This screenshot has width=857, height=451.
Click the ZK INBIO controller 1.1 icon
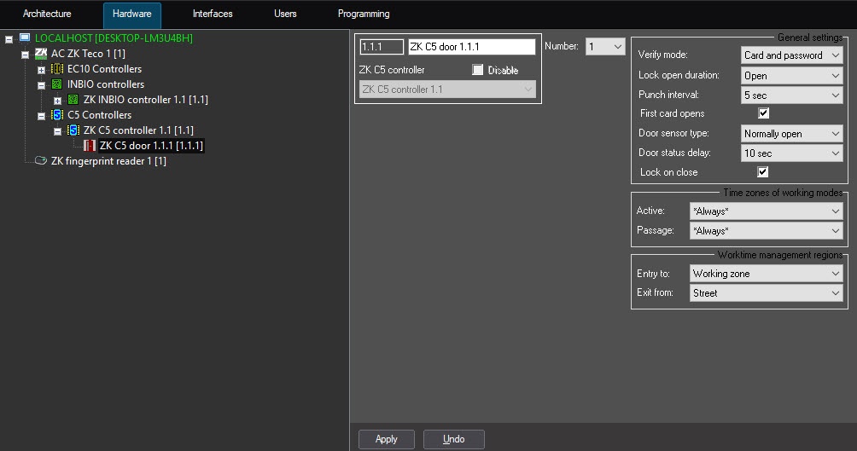click(x=73, y=100)
